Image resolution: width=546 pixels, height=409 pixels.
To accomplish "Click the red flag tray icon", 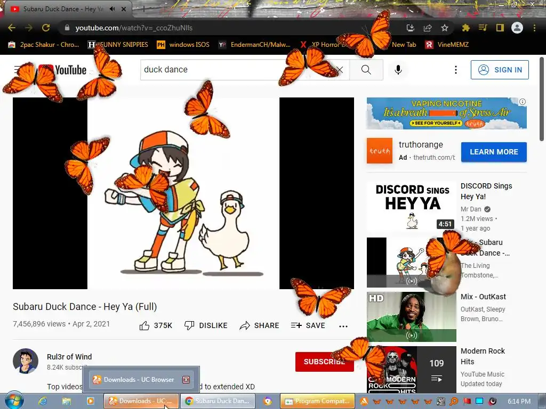I will (467, 402).
